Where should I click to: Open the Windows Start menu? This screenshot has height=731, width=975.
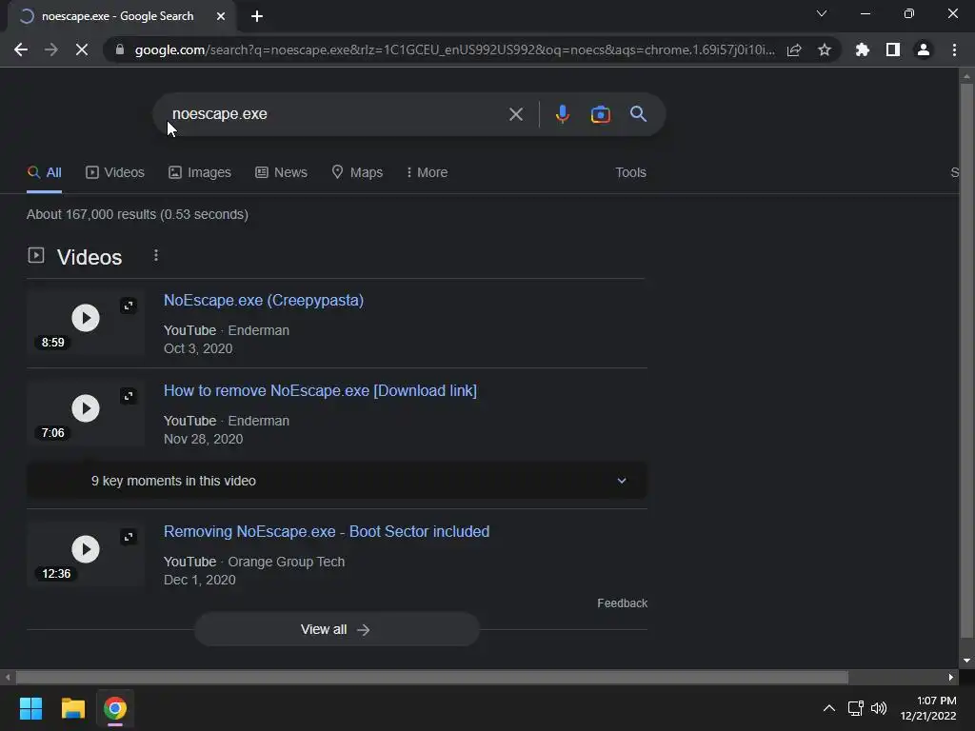click(30, 708)
